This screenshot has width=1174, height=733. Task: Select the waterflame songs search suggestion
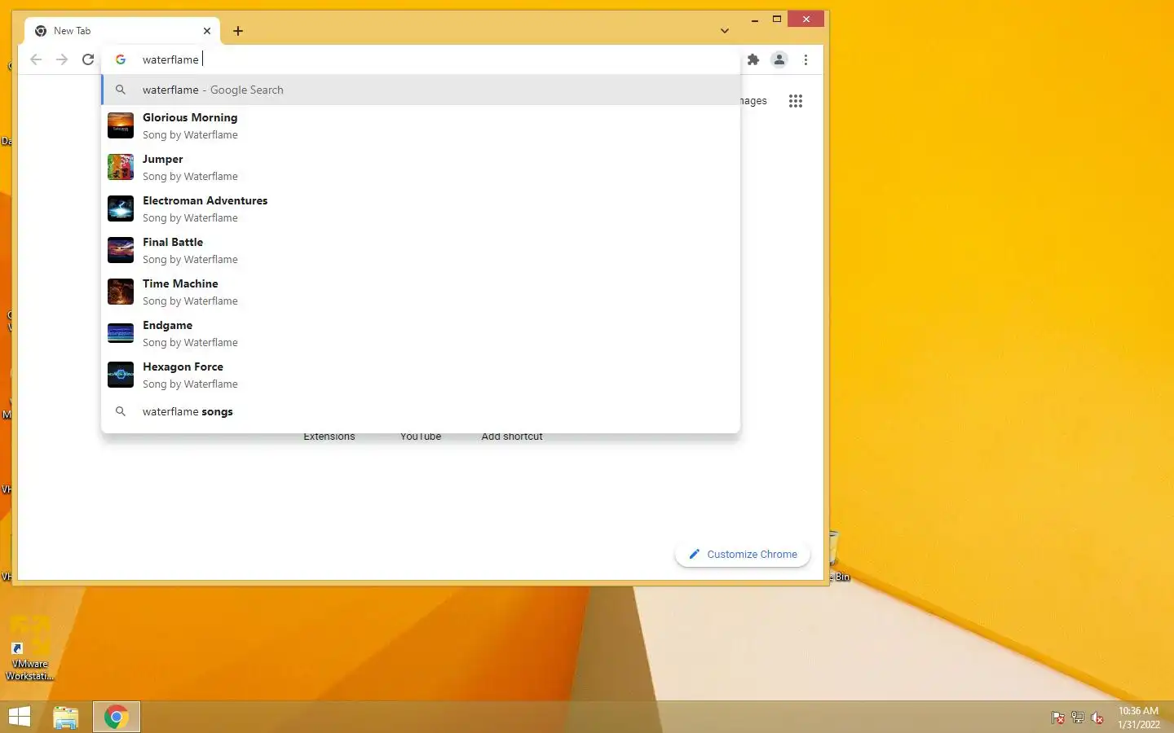click(x=421, y=411)
